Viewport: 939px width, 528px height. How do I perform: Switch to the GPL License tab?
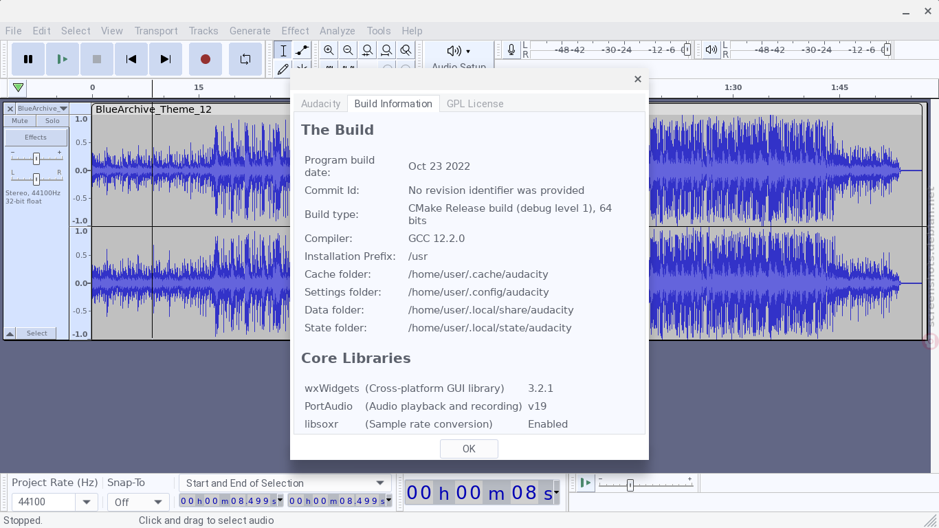475,104
